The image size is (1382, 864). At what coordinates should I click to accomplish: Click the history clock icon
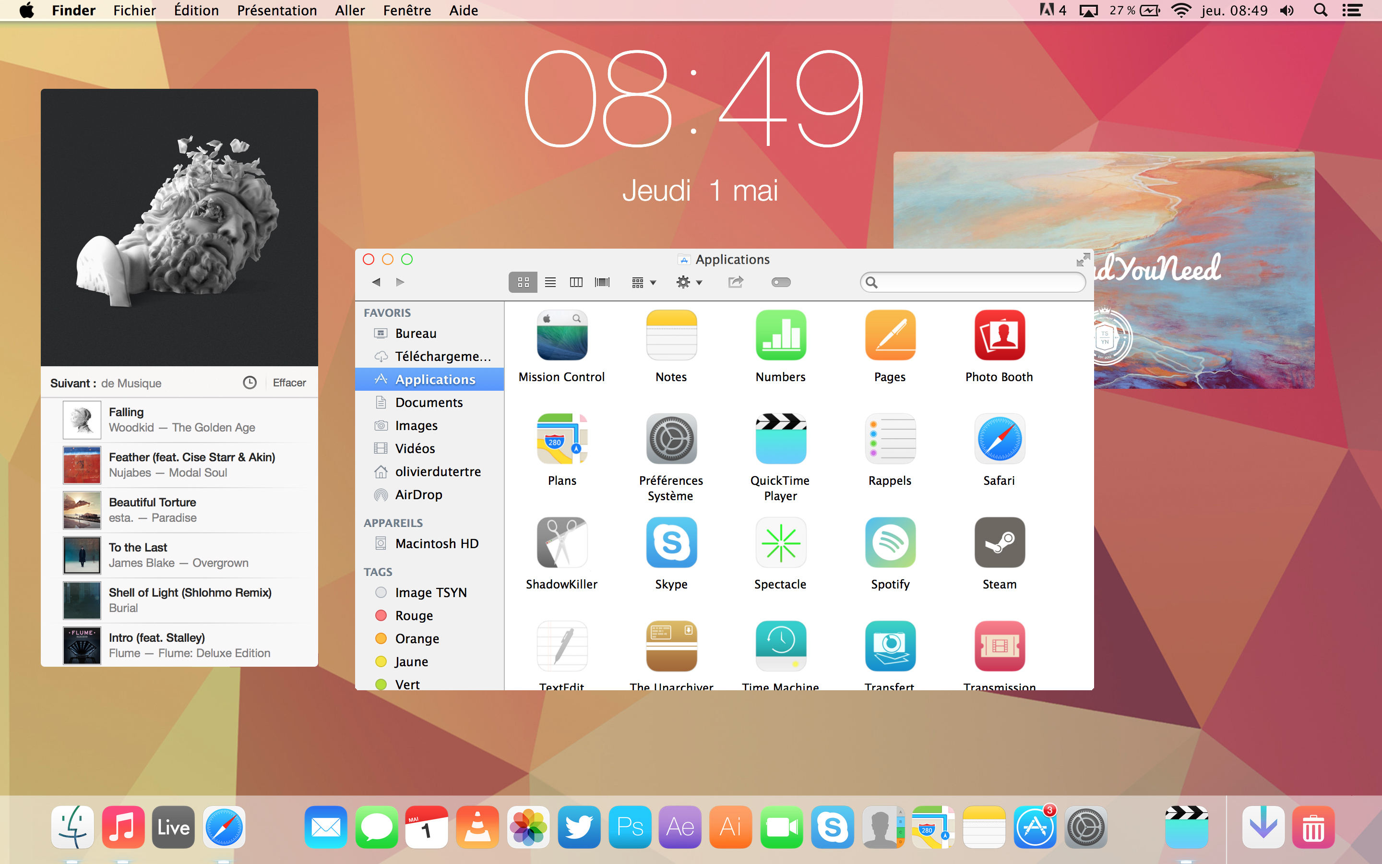point(250,383)
